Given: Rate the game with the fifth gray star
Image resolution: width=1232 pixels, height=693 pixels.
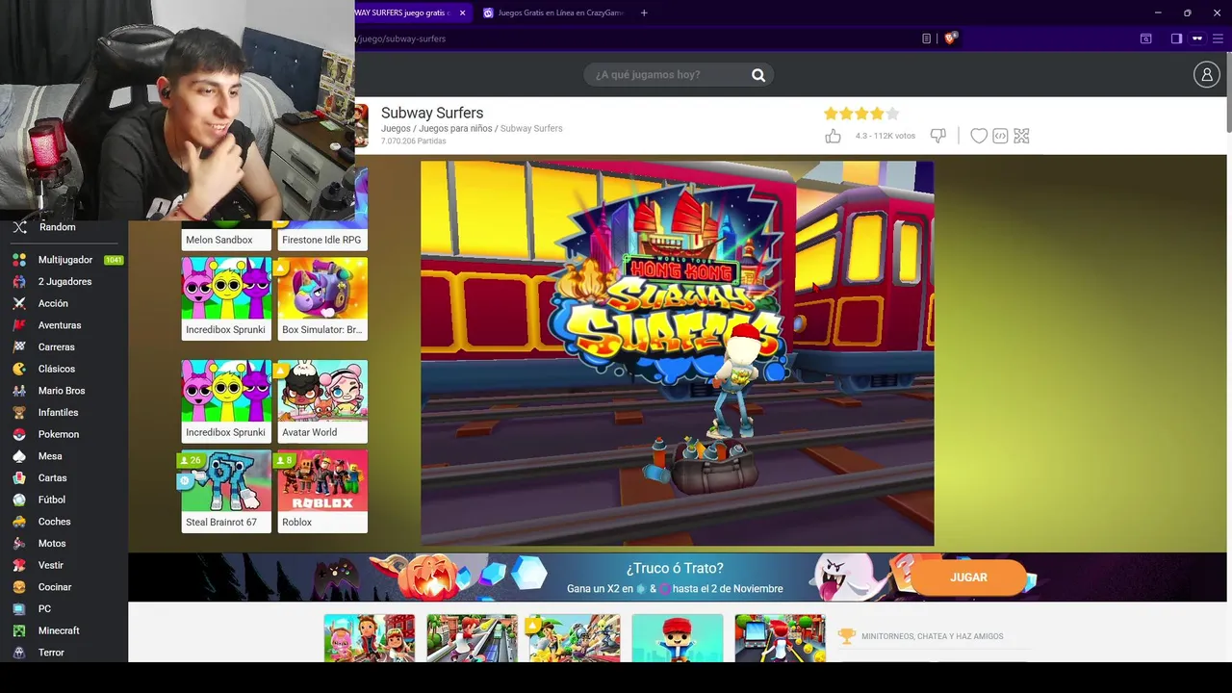Looking at the screenshot, I should (892, 114).
